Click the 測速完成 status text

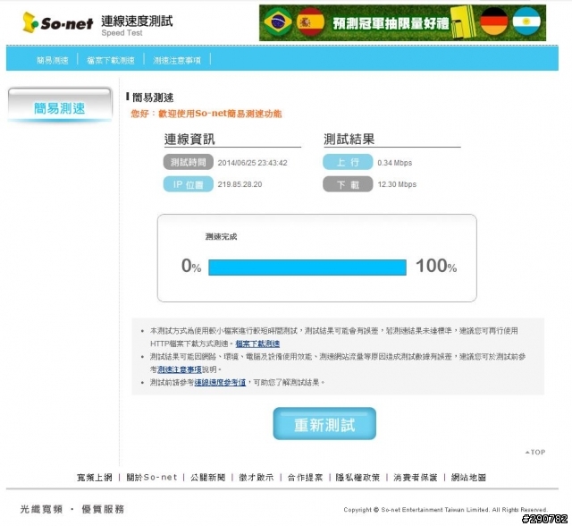click(x=221, y=236)
